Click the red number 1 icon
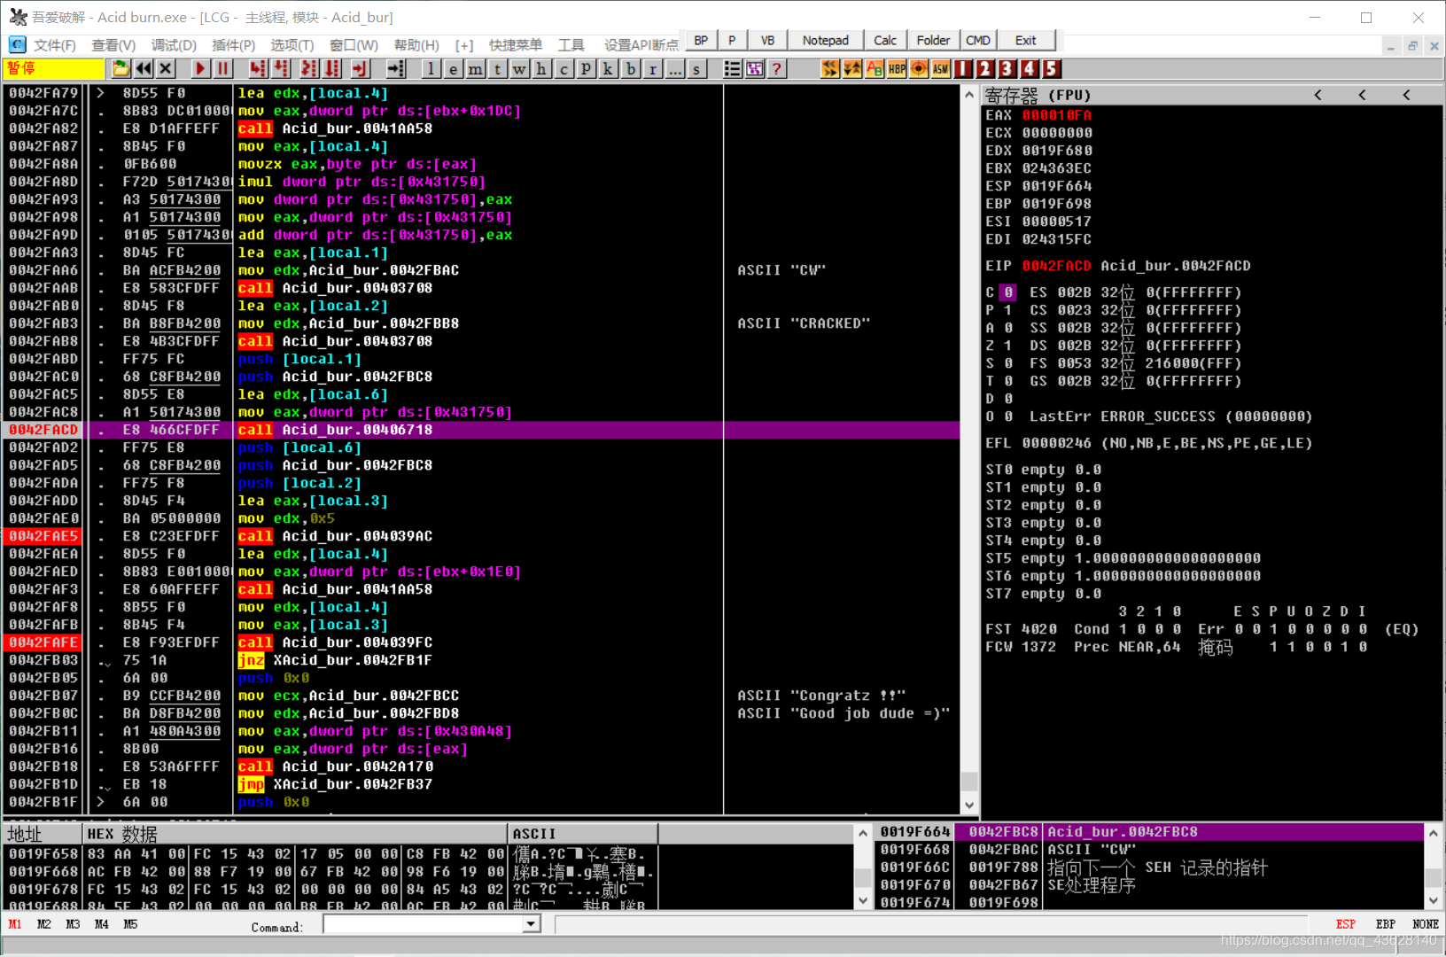The image size is (1446, 957). [x=963, y=68]
